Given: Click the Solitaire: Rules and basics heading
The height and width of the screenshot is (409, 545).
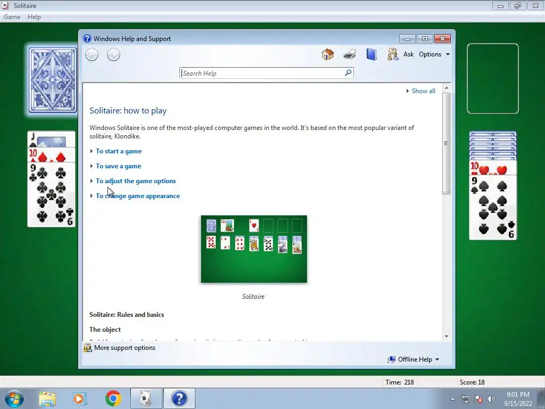Looking at the screenshot, I should (x=127, y=314).
